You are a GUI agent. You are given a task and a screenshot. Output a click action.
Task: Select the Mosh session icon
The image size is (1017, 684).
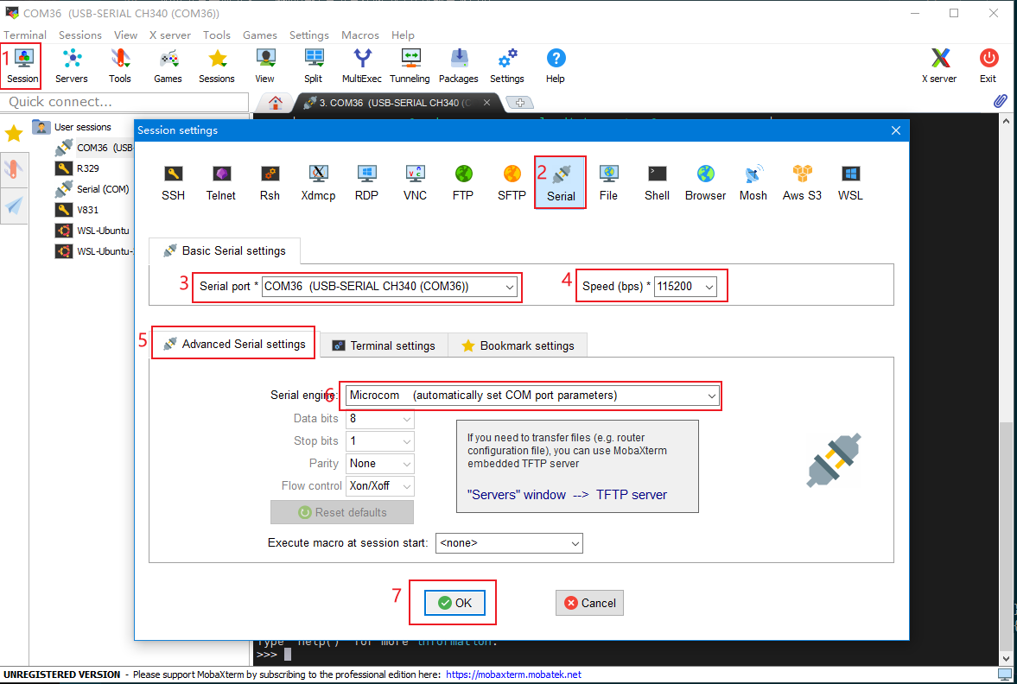[753, 182]
